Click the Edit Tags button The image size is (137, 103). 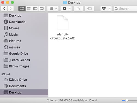[x=89, y=8]
